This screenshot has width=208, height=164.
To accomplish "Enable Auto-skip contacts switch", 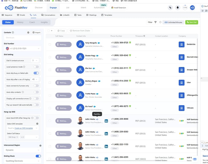I will pos(36,92).
